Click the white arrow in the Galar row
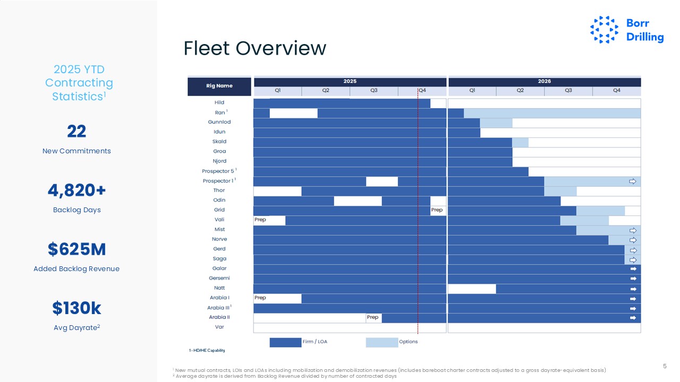This screenshot has width=680, height=382. pyautogui.click(x=633, y=269)
